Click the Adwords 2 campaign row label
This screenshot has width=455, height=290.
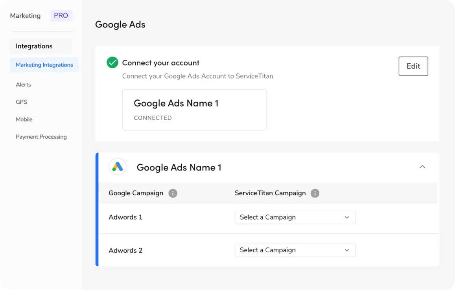pyautogui.click(x=125, y=250)
